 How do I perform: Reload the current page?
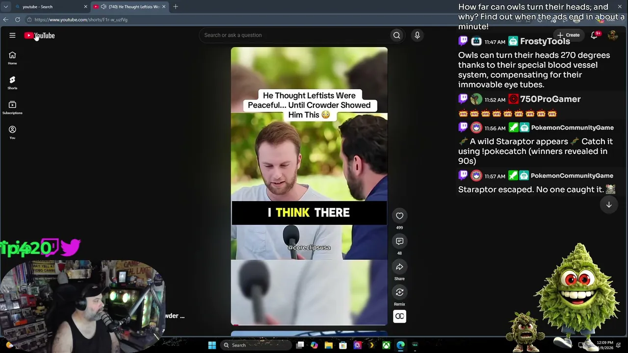tap(18, 20)
